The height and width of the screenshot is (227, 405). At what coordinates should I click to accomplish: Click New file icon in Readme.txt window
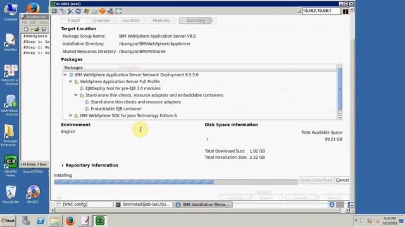[27, 29]
